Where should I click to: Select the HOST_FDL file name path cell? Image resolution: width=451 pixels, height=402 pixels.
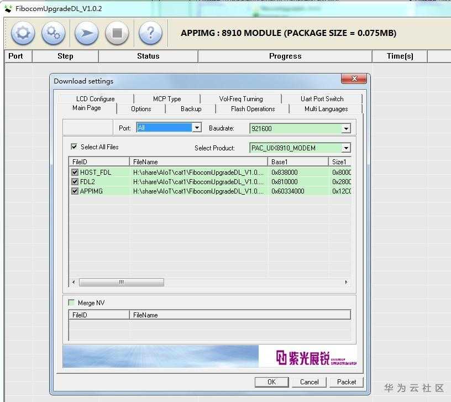198,173
